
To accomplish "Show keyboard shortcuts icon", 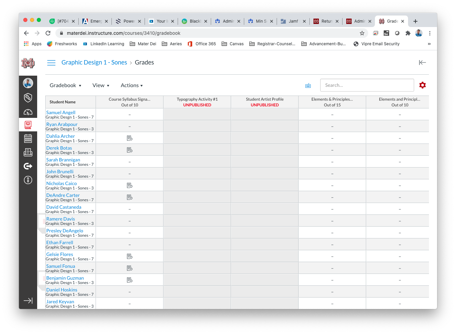I will pyautogui.click(x=308, y=86).
